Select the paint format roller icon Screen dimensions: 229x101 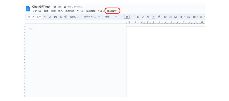[x=66, y=17]
